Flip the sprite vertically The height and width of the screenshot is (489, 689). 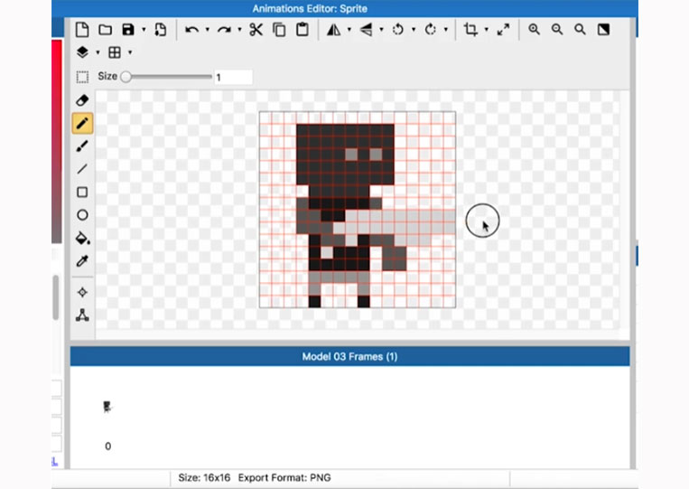click(x=366, y=30)
